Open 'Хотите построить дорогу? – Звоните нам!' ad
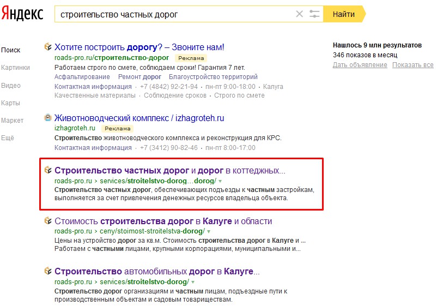Viewport: 437px width, 306px height. click(x=139, y=47)
